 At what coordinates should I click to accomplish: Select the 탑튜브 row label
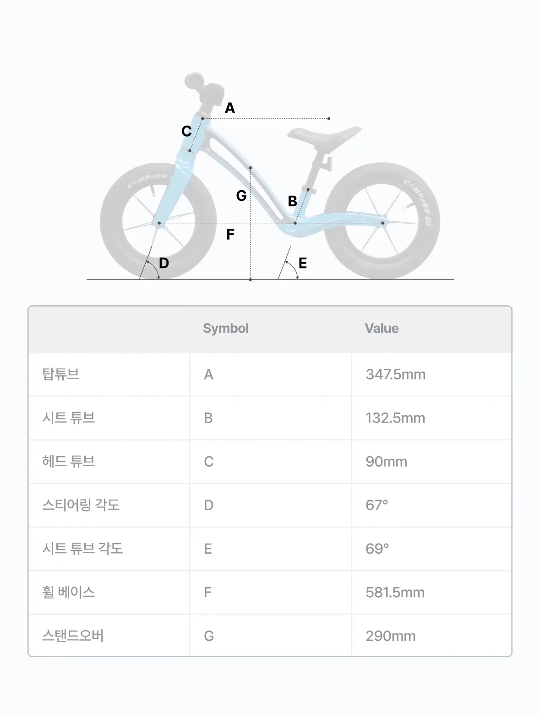(61, 374)
